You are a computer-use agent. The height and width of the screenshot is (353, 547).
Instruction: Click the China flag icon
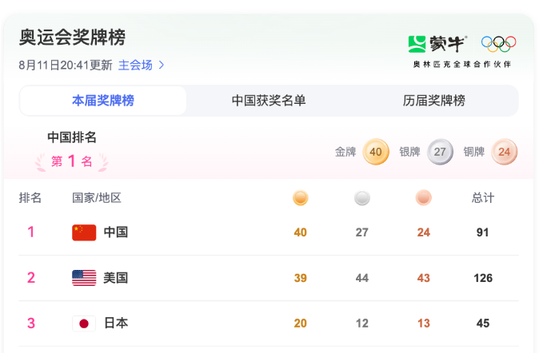tap(84, 232)
